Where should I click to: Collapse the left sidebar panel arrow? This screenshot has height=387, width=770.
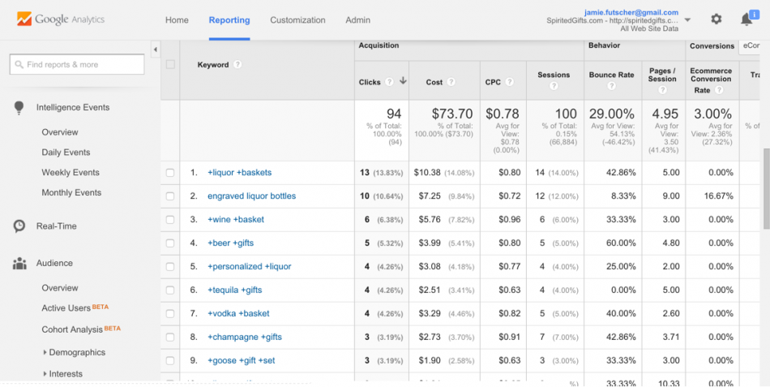155,49
